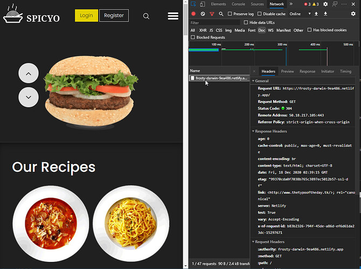Click the network timeline overview

click(x=274, y=53)
